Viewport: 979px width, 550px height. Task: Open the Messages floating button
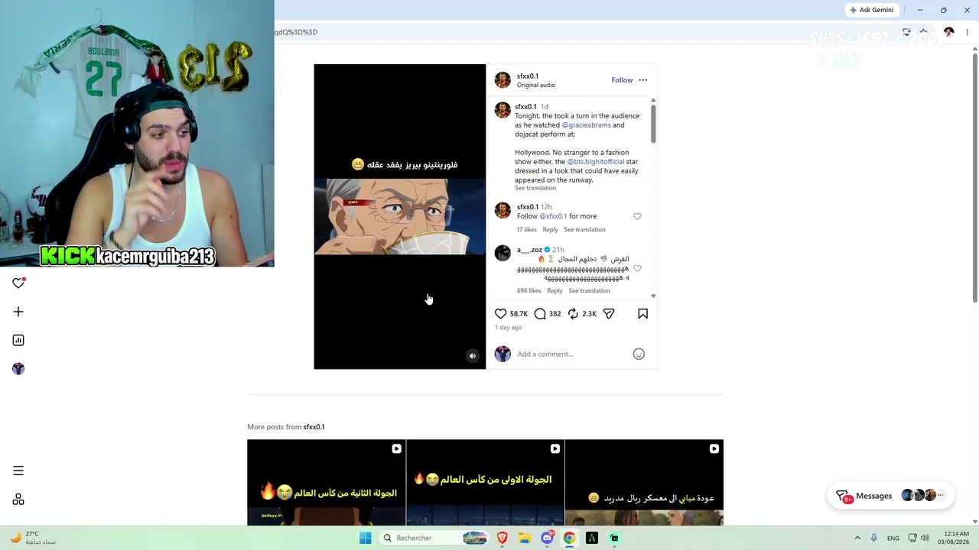891,496
